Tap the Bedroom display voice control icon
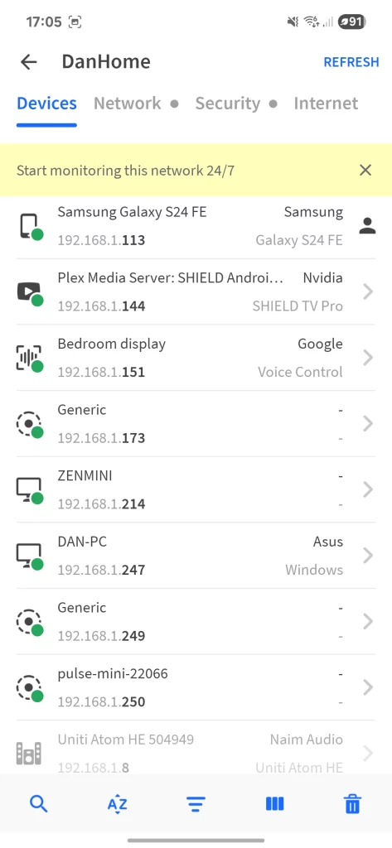The width and height of the screenshot is (392, 848). [31, 358]
